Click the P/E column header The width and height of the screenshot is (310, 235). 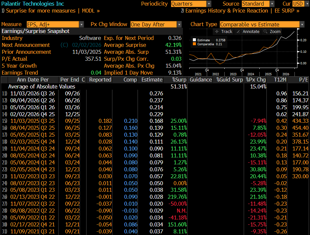click(x=303, y=80)
